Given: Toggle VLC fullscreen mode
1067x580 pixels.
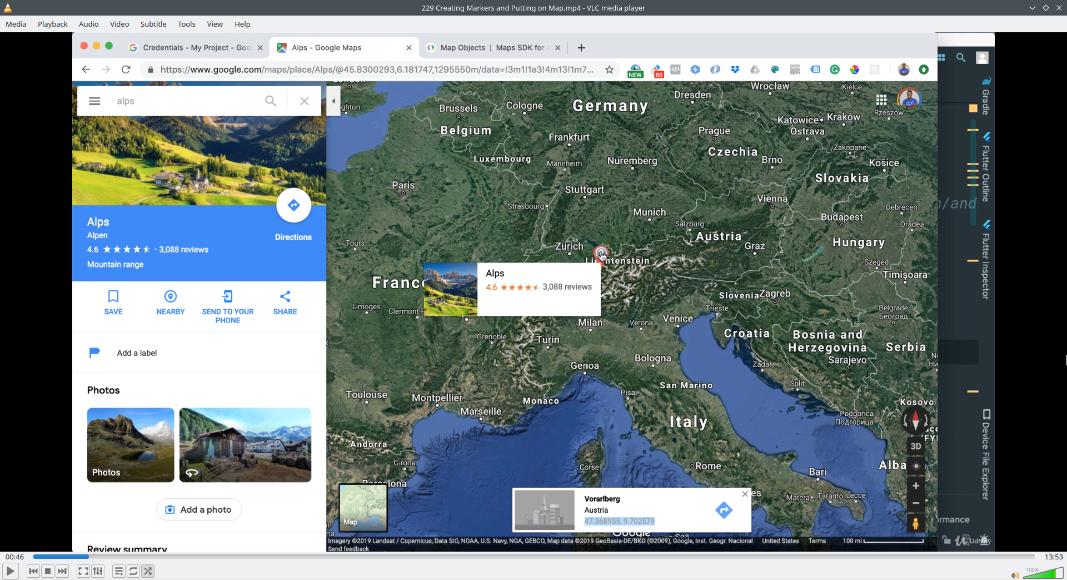Looking at the screenshot, I should 83,571.
